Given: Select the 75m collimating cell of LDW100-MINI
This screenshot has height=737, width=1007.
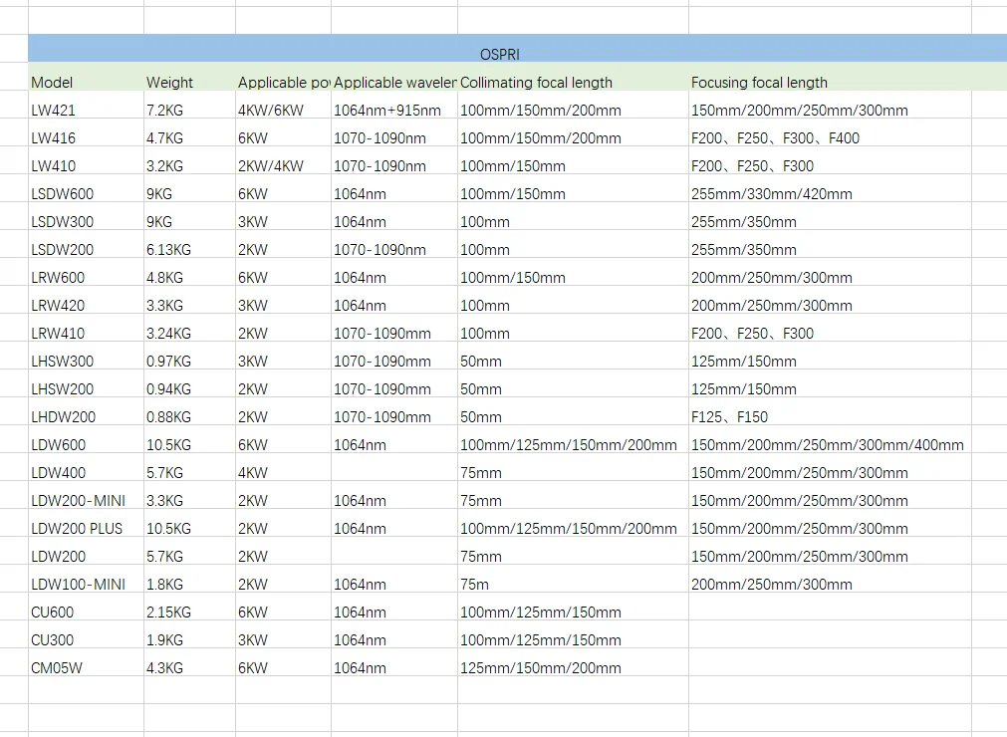Looking at the screenshot, I should coord(573,579).
